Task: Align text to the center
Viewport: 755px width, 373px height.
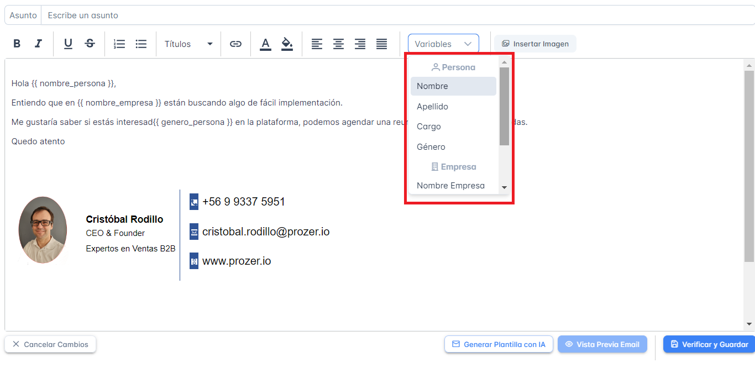Action: tap(338, 44)
